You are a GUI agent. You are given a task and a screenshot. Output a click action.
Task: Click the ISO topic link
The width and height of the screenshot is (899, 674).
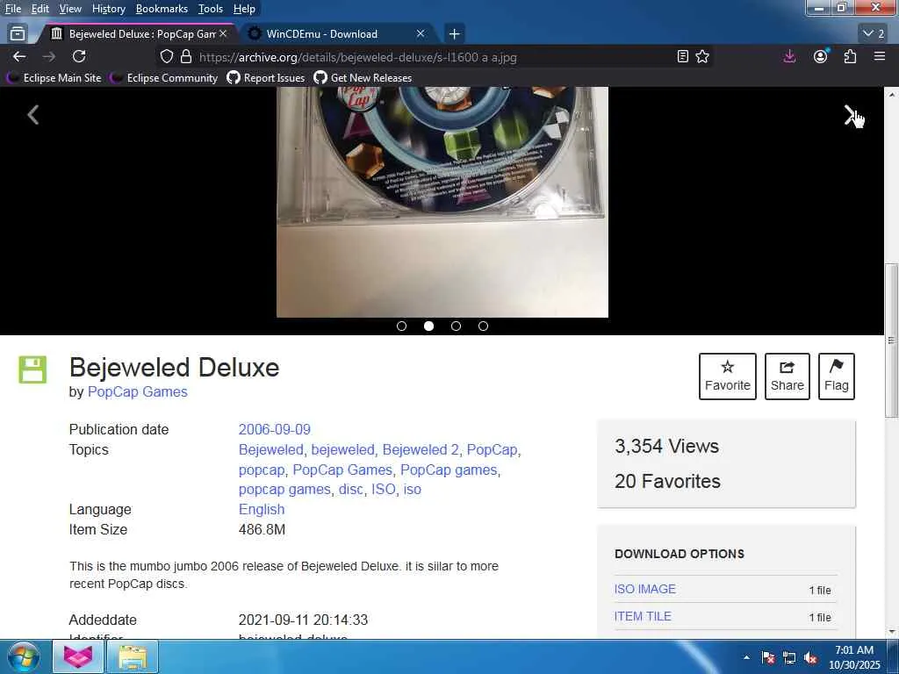point(384,490)
